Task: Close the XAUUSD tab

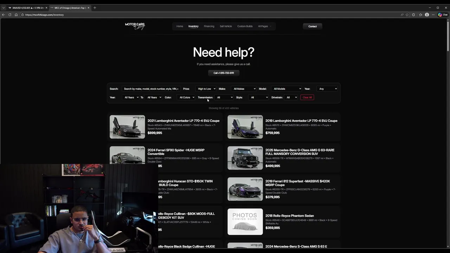Action: pyautogui.click(x=46, y=8)
